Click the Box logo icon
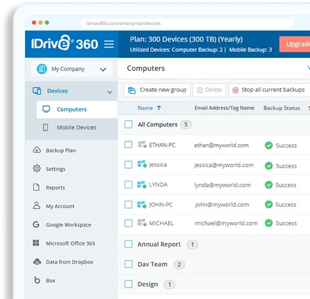 coord(37,280)
